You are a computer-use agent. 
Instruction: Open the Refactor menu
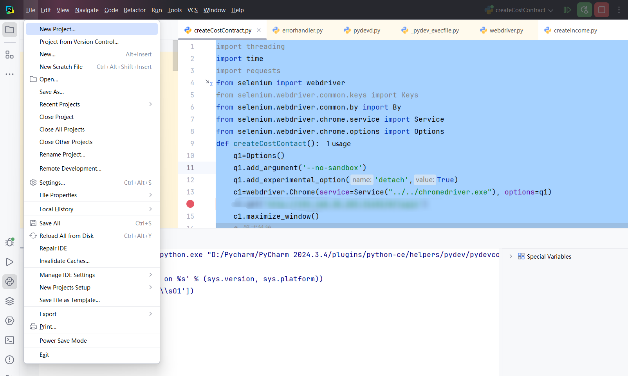coord(135,10)
